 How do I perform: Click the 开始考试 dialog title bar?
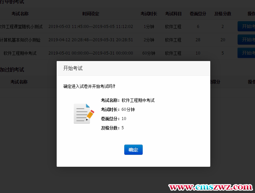coord(133,68)
